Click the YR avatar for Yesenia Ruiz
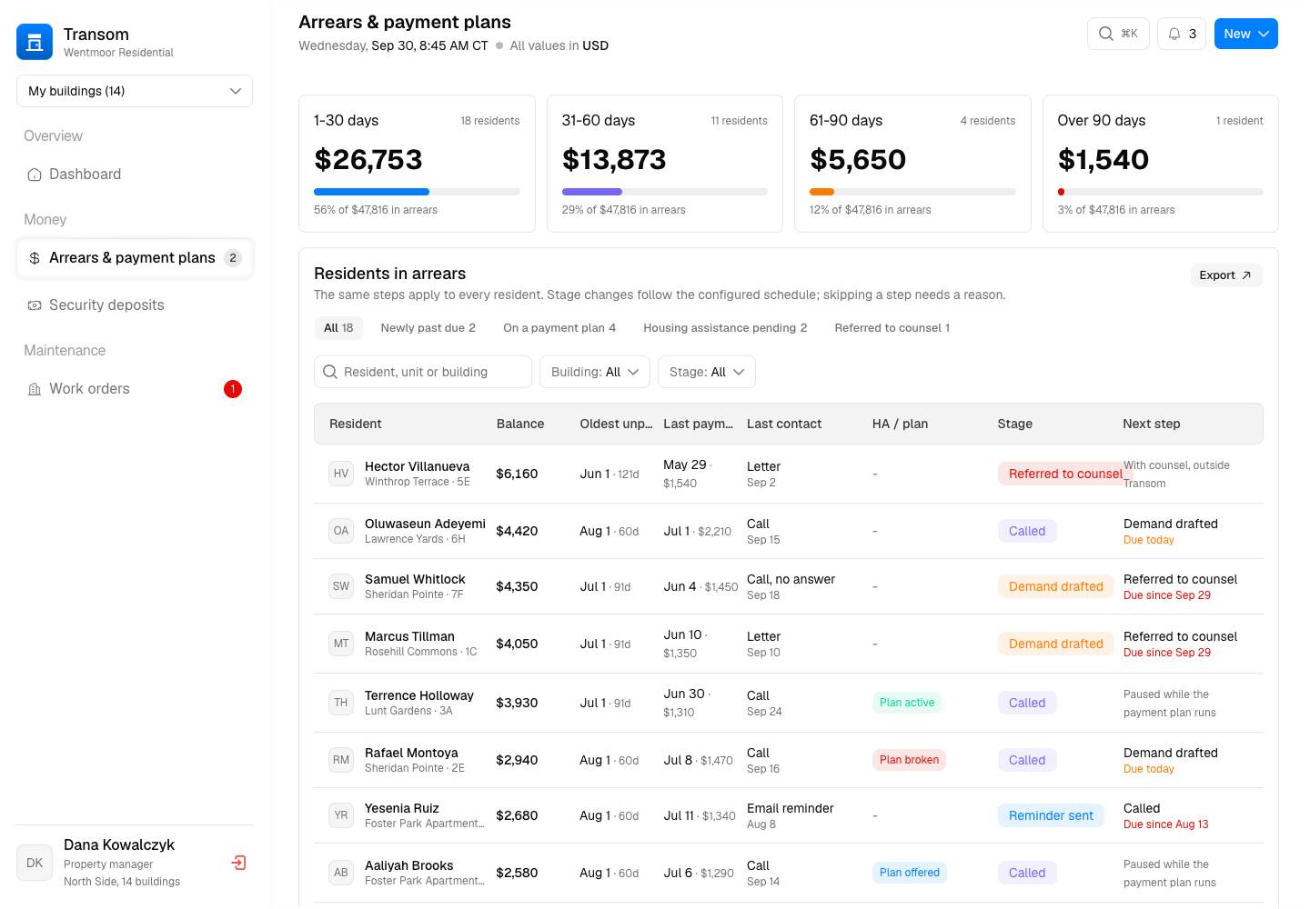Image resolution: width=1310 pixels, height=909 pixels. tap(341, 815)
